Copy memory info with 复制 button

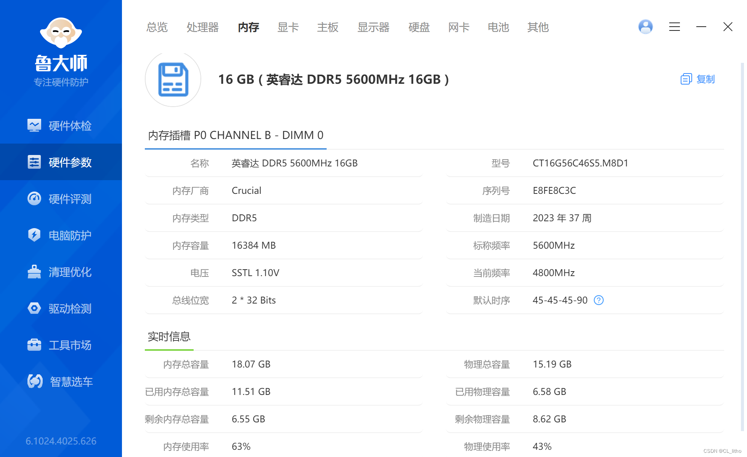click(697, 79)
